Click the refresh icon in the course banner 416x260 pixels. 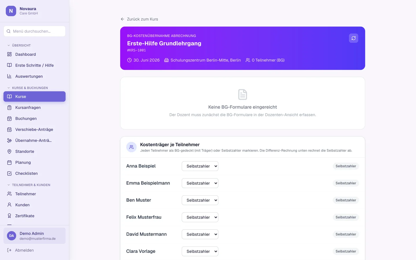354,38
